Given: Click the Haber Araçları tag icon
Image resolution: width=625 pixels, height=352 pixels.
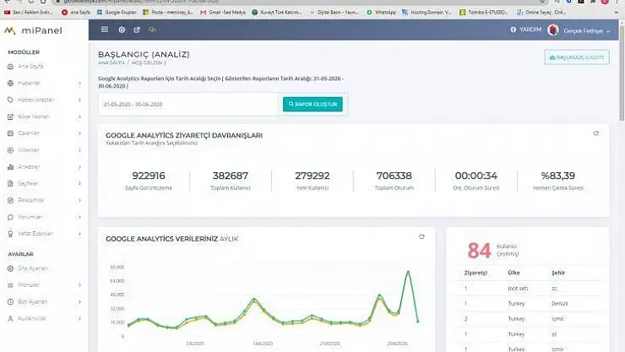Looking at the screenshot, I should click(10, 100).
